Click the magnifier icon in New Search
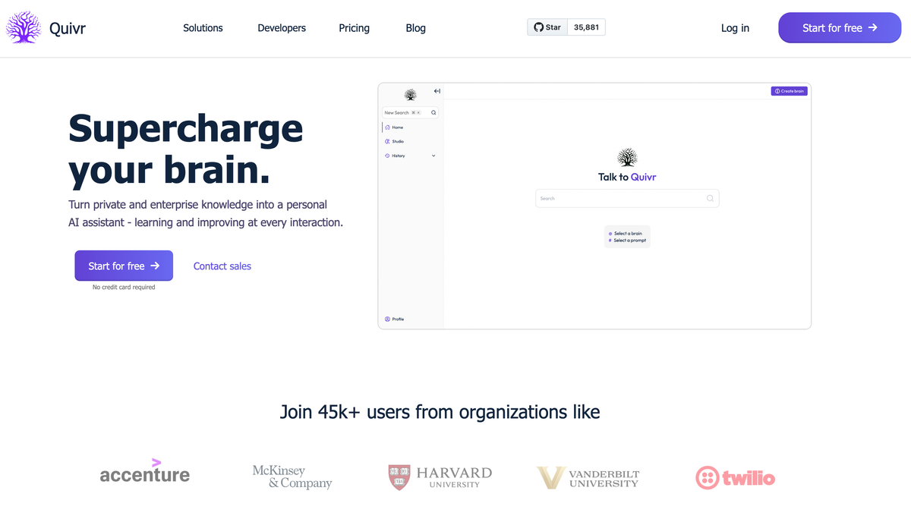Image resolution: width=911 pixels, height=519 pixels. (433, 112)
